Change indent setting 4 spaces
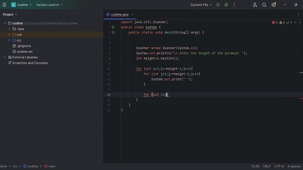Image resolution: width=303 pixels, height=170 pixels. tap(294, 166)
